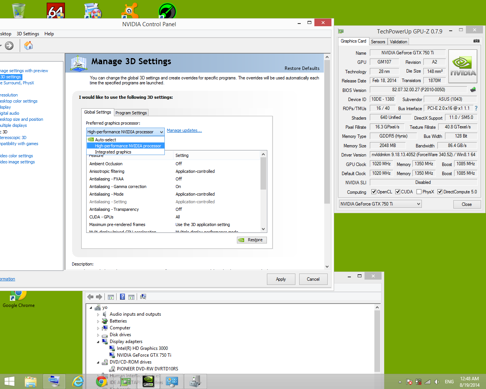Open the Help menu in NVIDIA Control Panel
The image size is (486, 389).
tap(49, 34)
